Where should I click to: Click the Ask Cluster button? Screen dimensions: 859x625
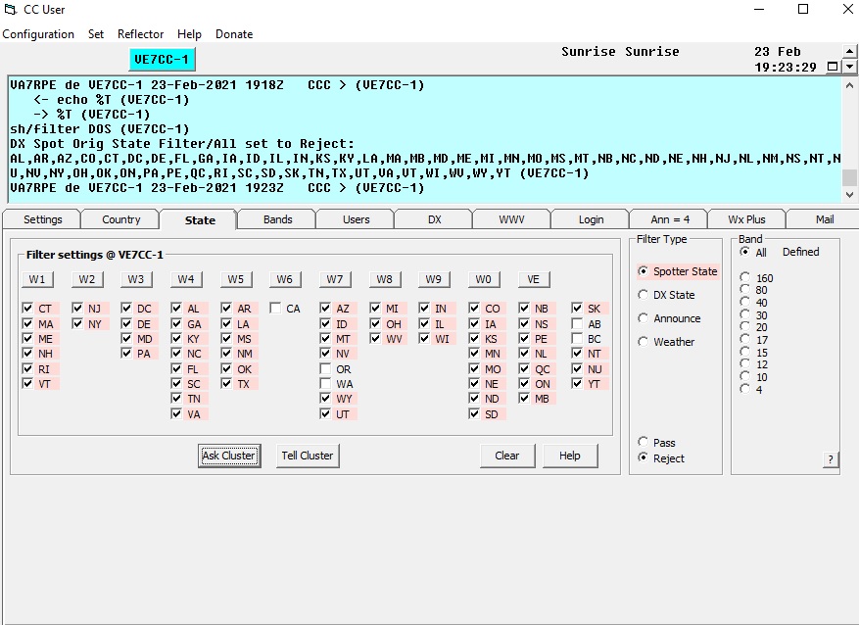pos(229,456)
